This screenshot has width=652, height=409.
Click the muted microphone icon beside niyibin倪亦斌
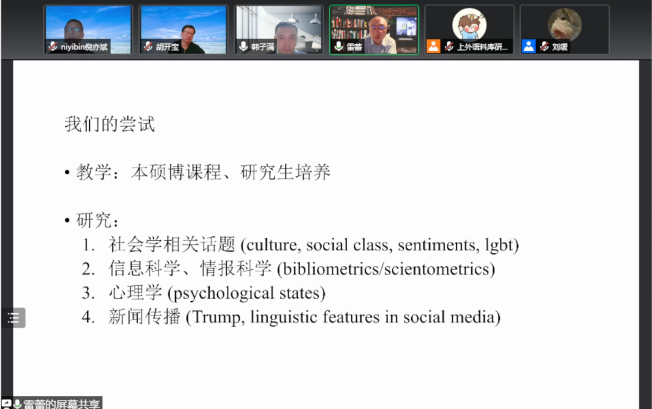coord(53,46)
